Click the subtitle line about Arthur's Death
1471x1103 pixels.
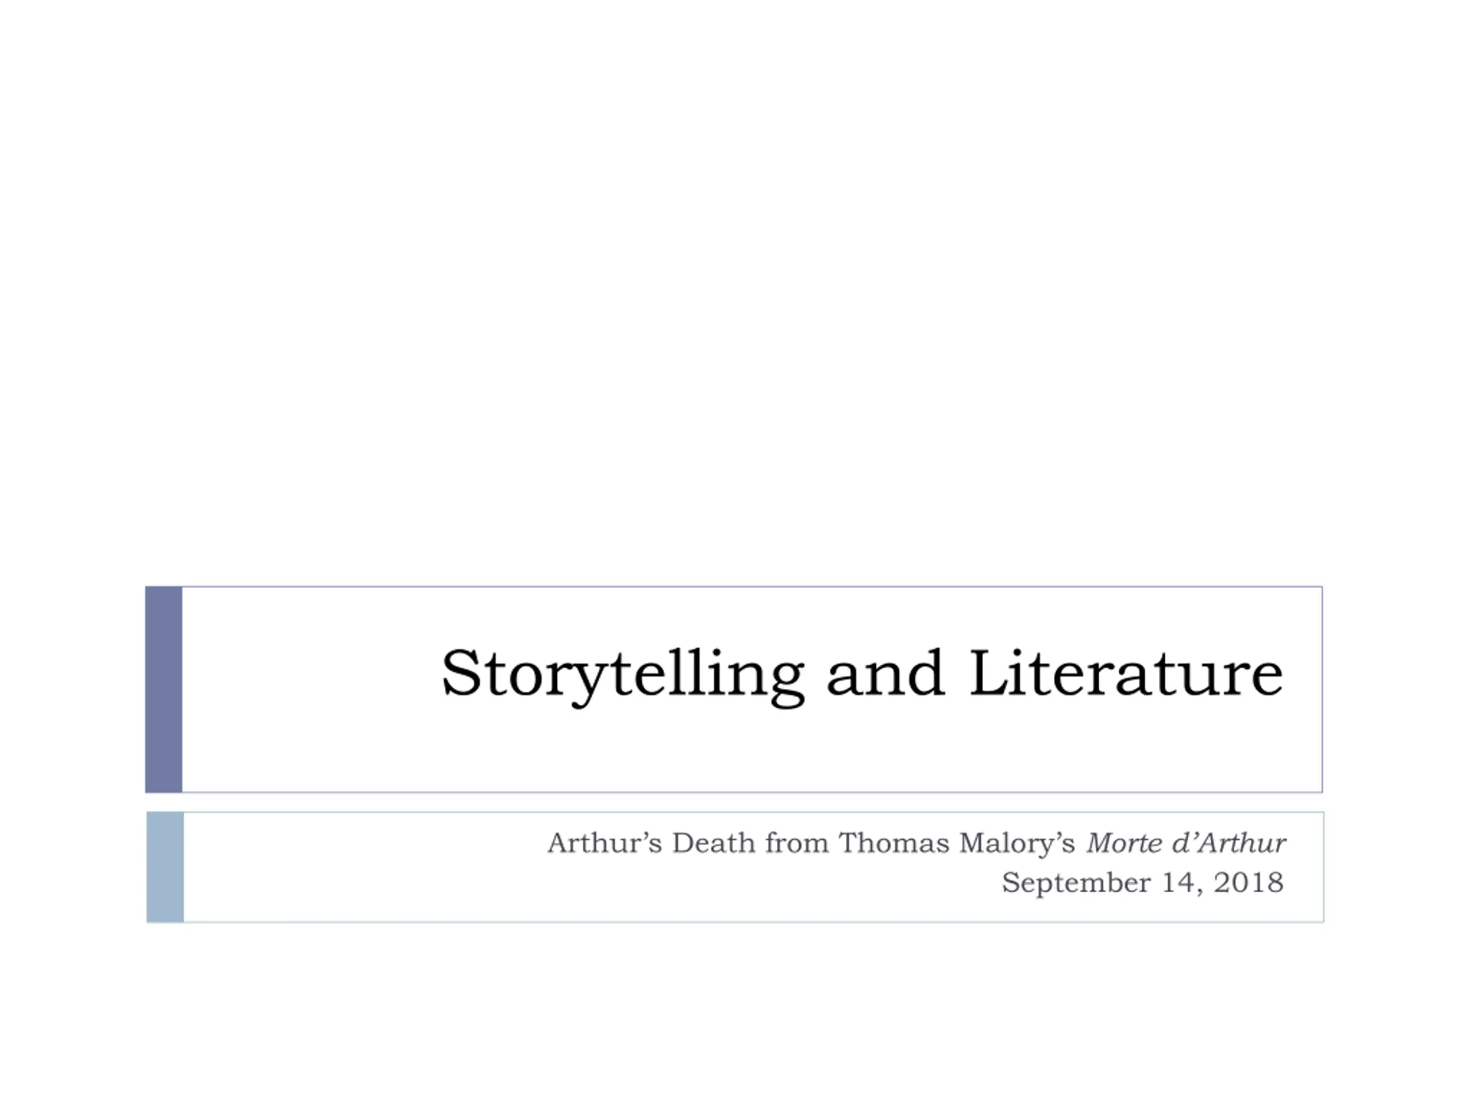[917, 843]
